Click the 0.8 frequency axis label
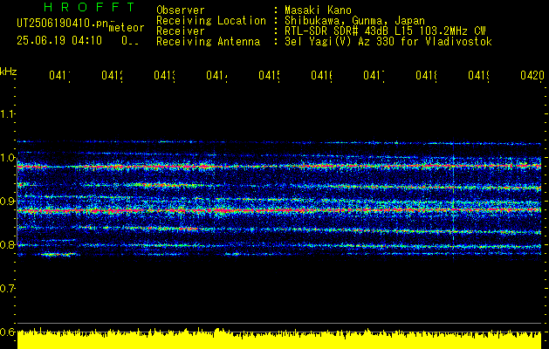Image resolution: width=549 pixels, height=349 pixels. click(7, 245)
